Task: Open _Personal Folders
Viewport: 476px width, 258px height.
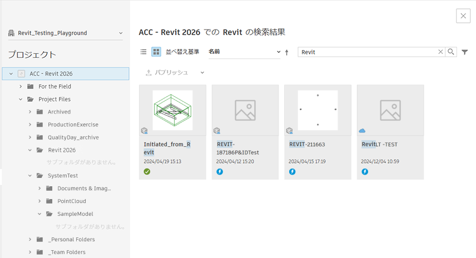Action: (71, 240)
